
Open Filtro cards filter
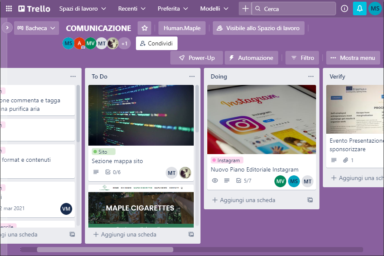tap(302, 58)
